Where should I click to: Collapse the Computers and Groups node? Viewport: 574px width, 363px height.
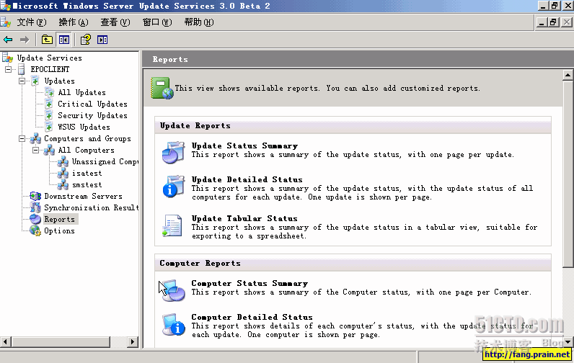(x=22, y=138)
